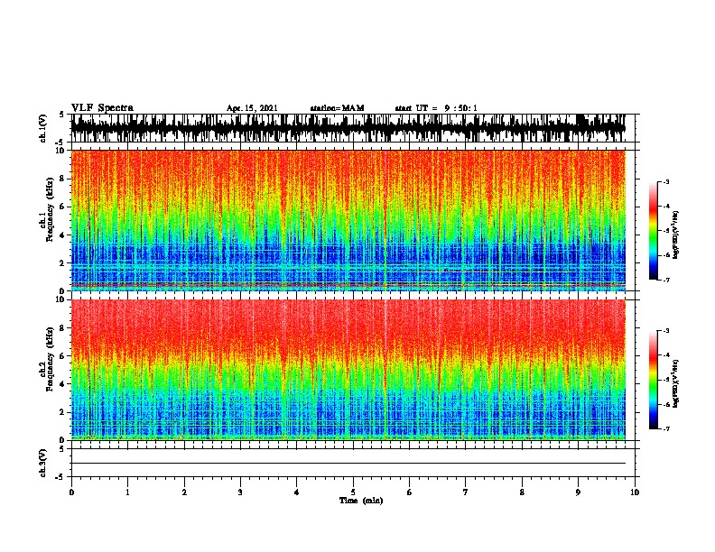Screen dimensions: 715x552
Task: Click the flat line in ch.3 panel
Action: pos(348,464)
